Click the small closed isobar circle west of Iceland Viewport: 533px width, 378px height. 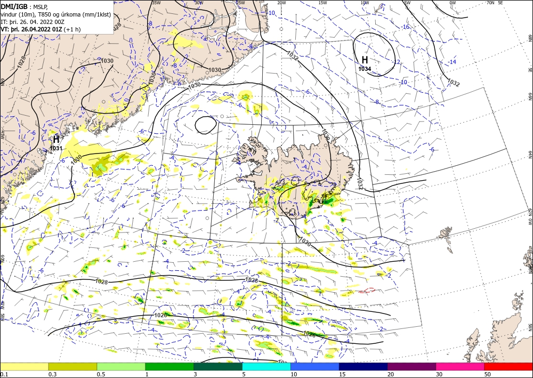[x=206, y=125]
